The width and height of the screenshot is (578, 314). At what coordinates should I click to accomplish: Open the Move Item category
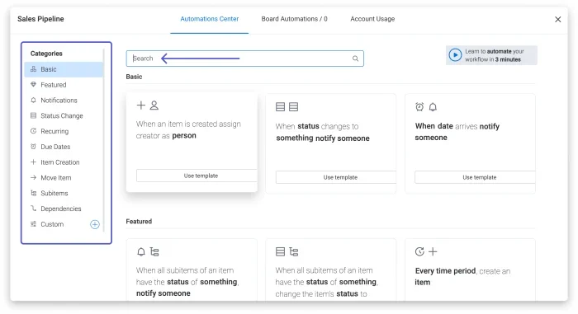(x=64, y=177)
